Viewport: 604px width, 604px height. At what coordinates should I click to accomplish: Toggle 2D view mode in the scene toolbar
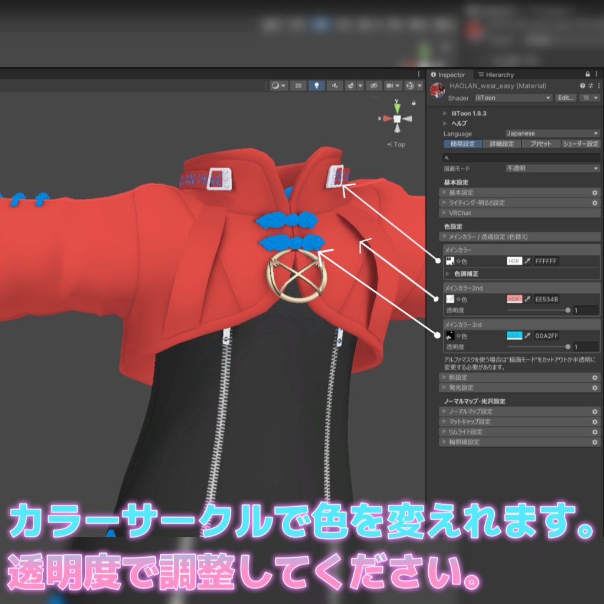[x=298, y=86]
